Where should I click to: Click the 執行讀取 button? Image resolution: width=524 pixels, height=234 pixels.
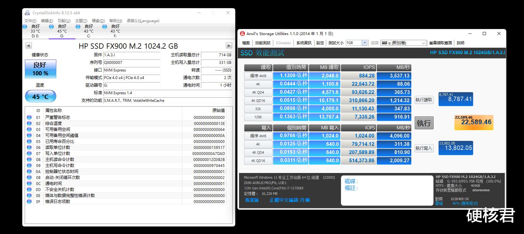click(424, 100)
